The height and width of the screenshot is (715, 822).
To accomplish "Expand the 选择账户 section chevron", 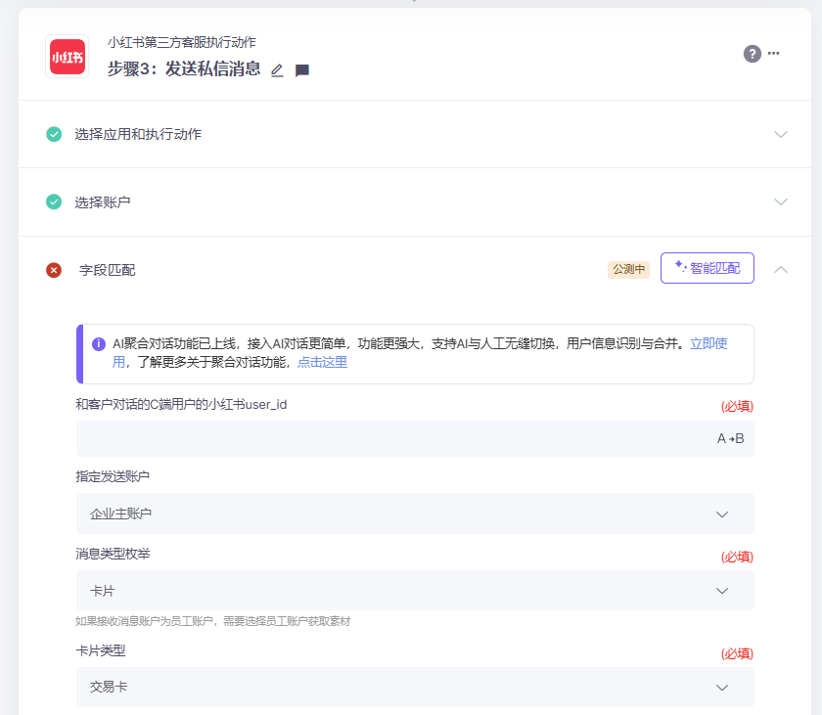I will pos(780,201).
